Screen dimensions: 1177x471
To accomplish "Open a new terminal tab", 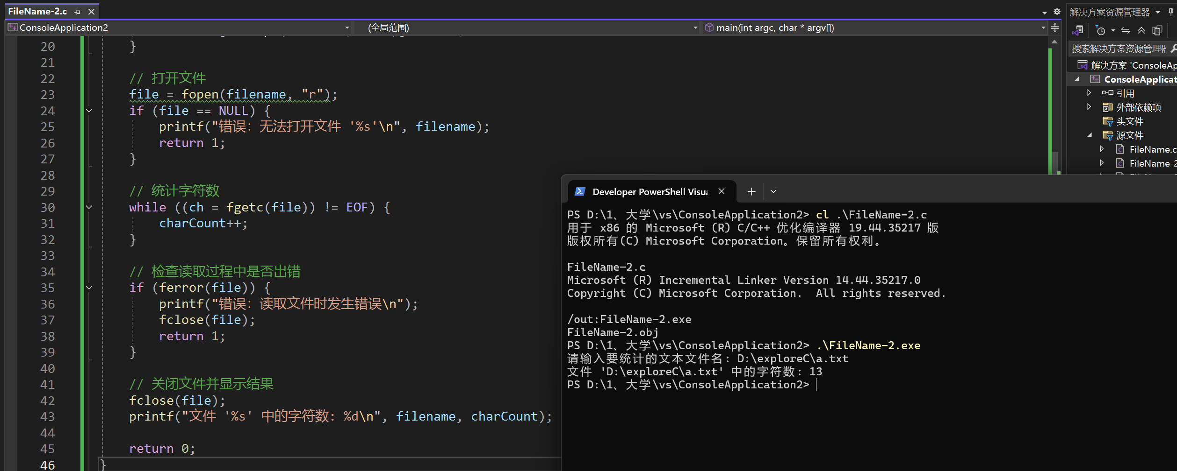I will point(751,191).
